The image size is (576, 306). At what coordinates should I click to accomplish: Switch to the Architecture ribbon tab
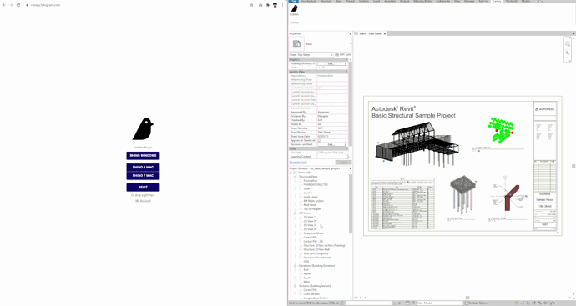309,2
